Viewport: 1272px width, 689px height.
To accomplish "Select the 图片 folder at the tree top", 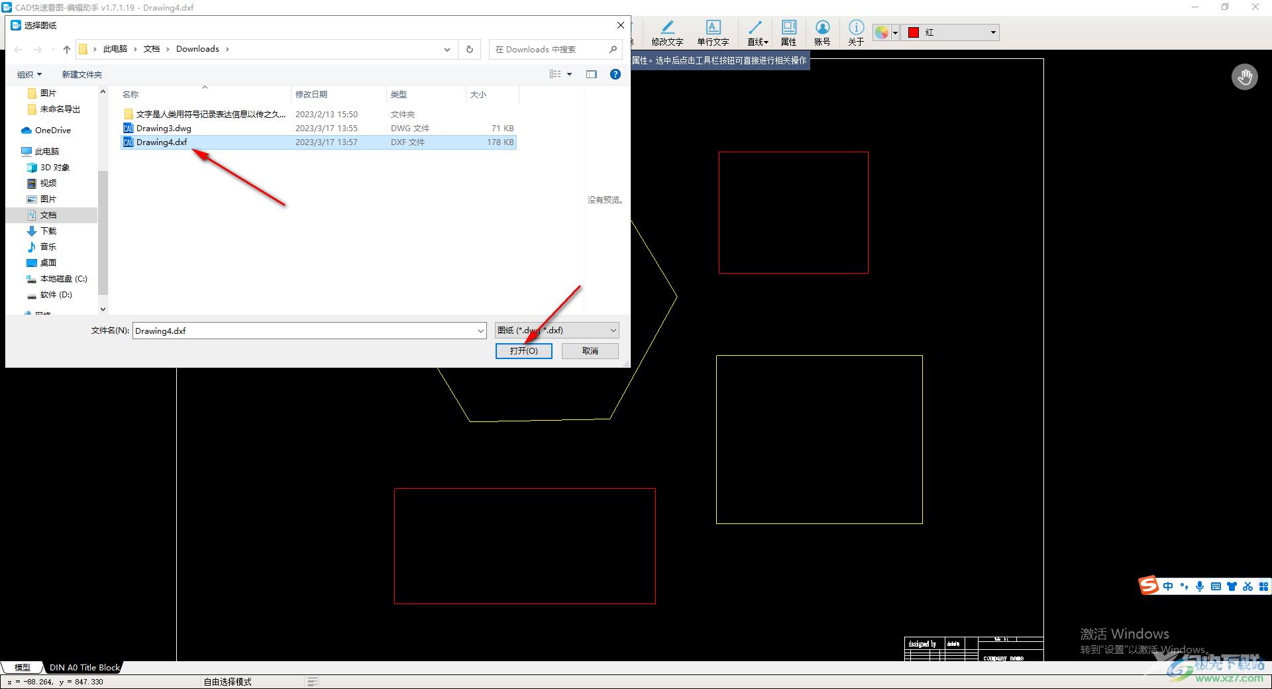I will (x=48, y=93).
